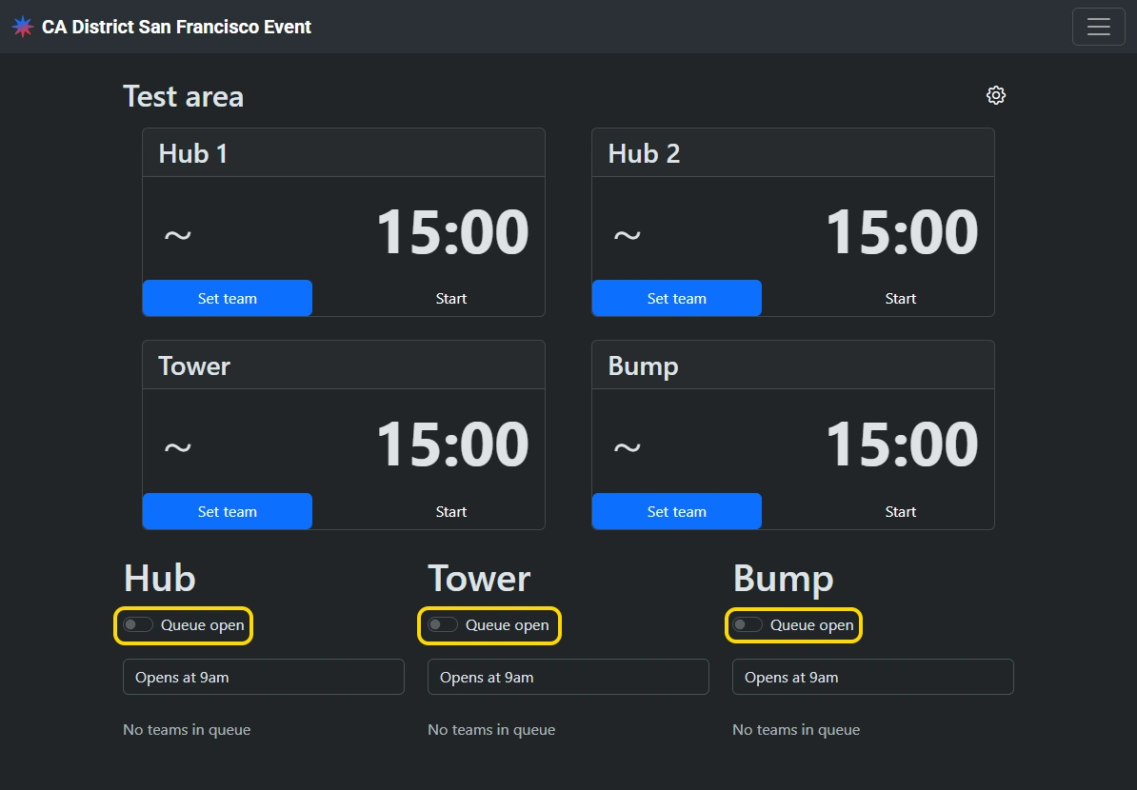Viewport: 1137px width, 790px height.
Task: Open the test area settings gear
Action: tap(996, 95)
